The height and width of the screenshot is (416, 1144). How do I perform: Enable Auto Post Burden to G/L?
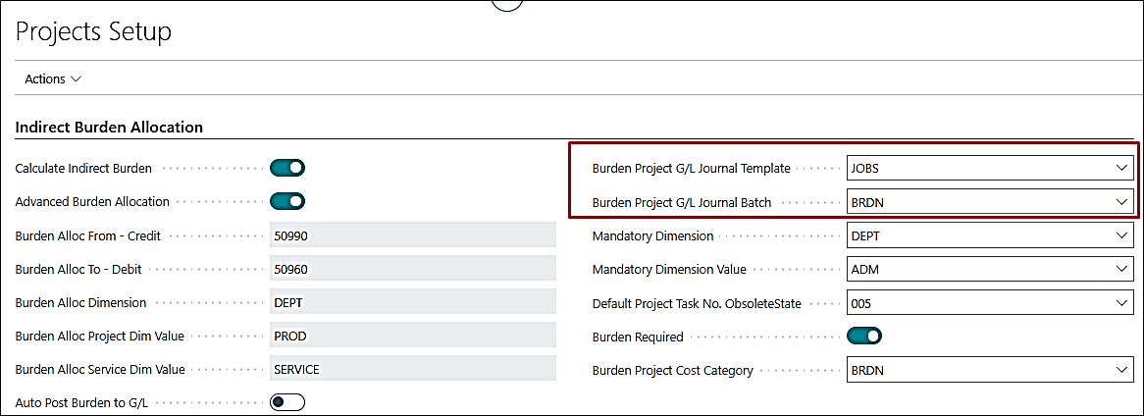(287, 402)
